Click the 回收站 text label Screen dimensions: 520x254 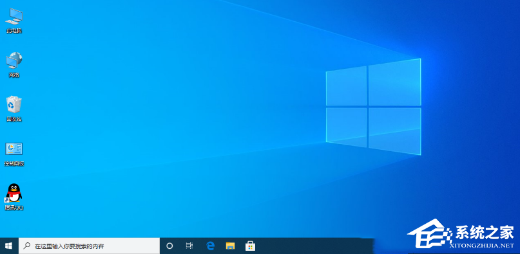14,119
